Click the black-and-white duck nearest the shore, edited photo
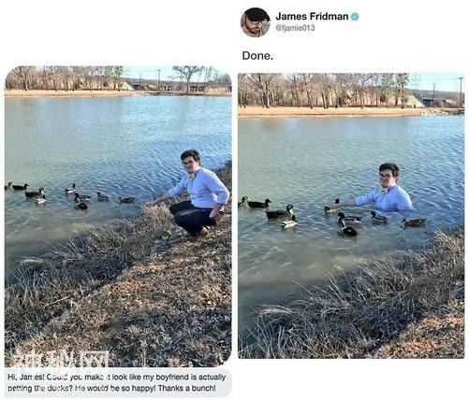The image size is (469, 400). point(346,228)
